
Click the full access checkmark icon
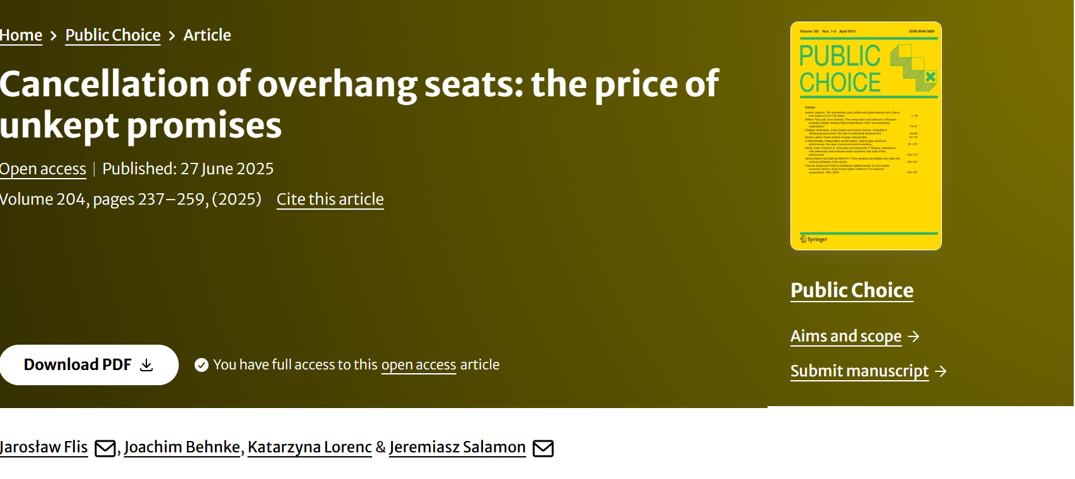point(202,365)
